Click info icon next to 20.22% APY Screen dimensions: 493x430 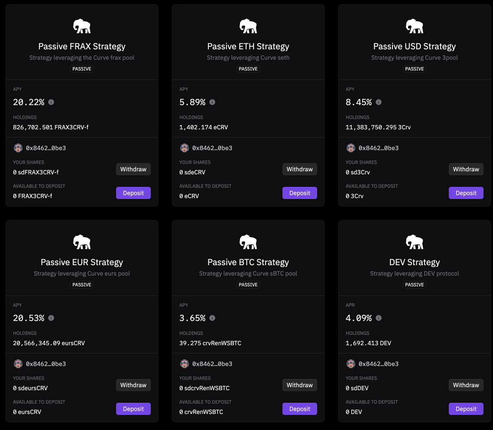[x=51, y=102]
